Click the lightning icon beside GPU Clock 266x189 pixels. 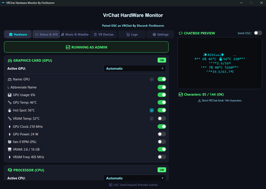click(10, 127)
